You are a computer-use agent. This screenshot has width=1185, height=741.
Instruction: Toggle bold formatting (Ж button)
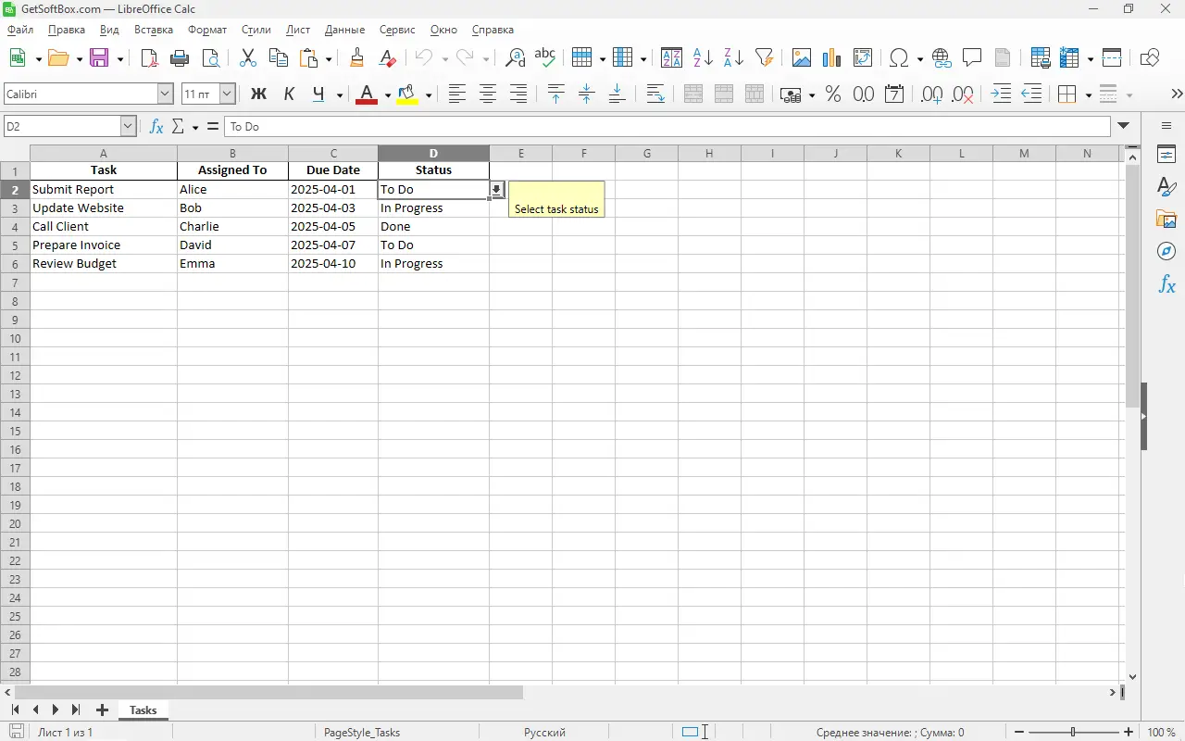pyautogui.click(x=258, y=94)
